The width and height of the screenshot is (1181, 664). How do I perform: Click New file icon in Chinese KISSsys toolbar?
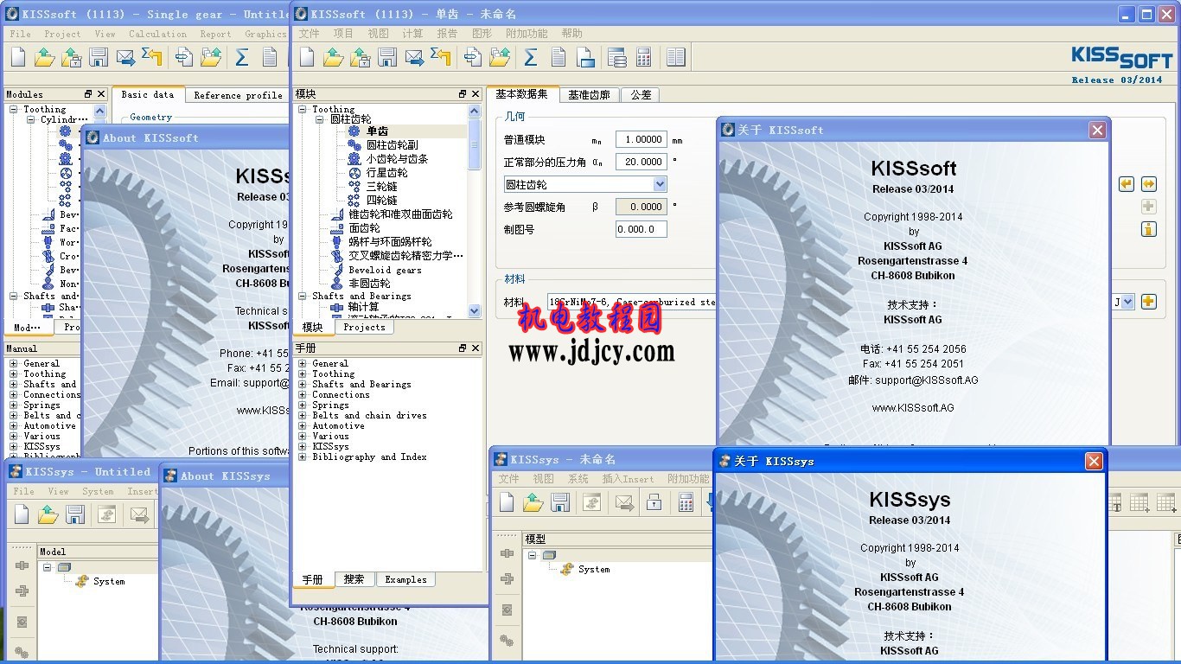507,502
